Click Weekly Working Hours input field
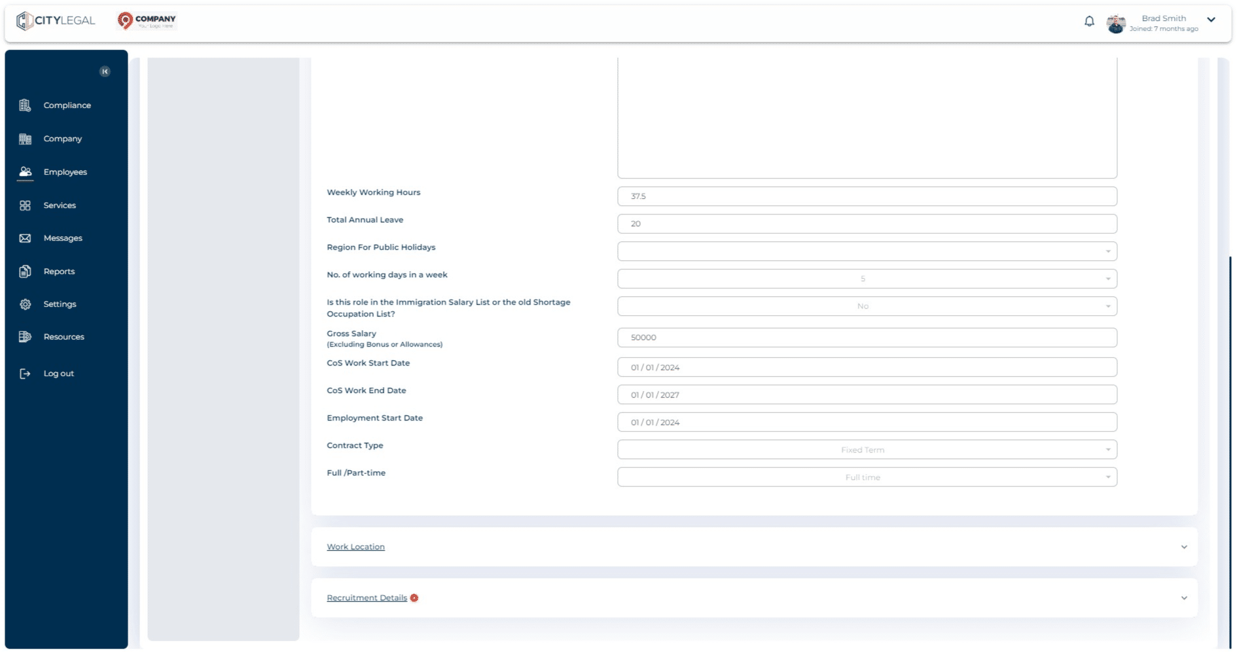Screen dimensions: 1237x652 tap(867, 196)
